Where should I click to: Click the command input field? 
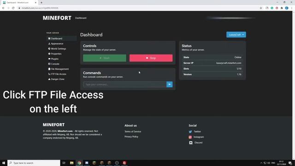125,84
